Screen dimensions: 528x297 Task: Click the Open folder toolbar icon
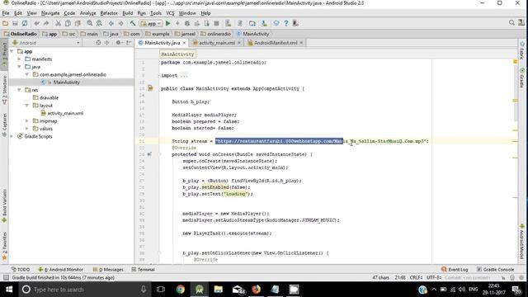click(5, 23)
